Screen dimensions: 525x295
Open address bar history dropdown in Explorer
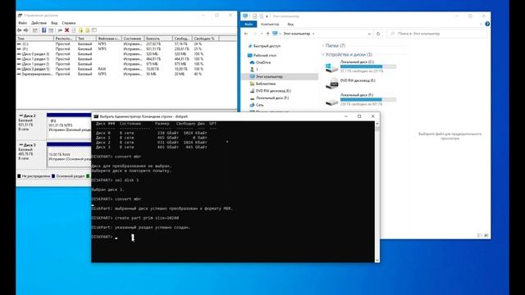(x=369, y=34)
